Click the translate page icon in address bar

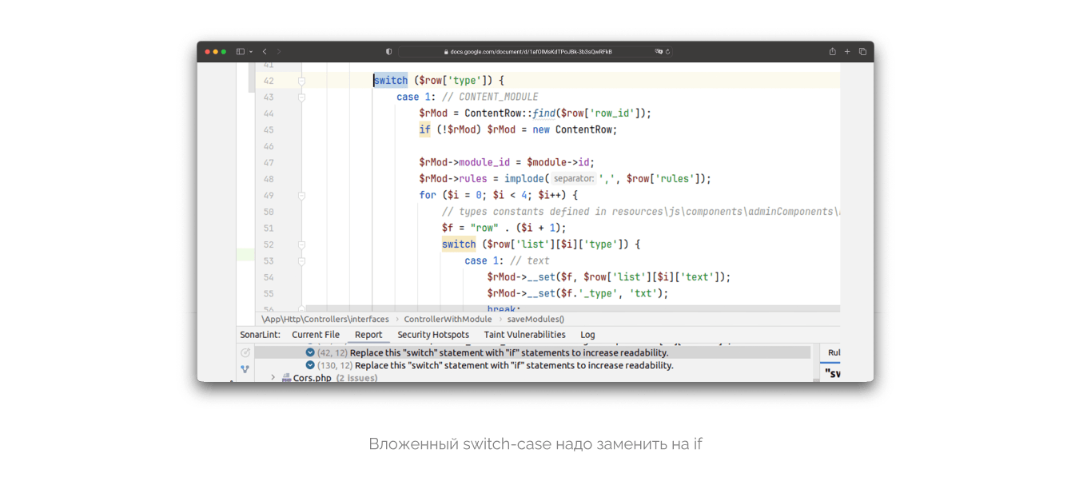(x=659, y=52)
